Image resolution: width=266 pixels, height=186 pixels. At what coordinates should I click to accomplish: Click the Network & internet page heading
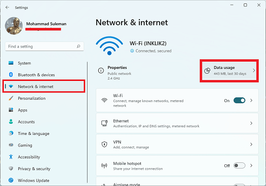point(132,23)
